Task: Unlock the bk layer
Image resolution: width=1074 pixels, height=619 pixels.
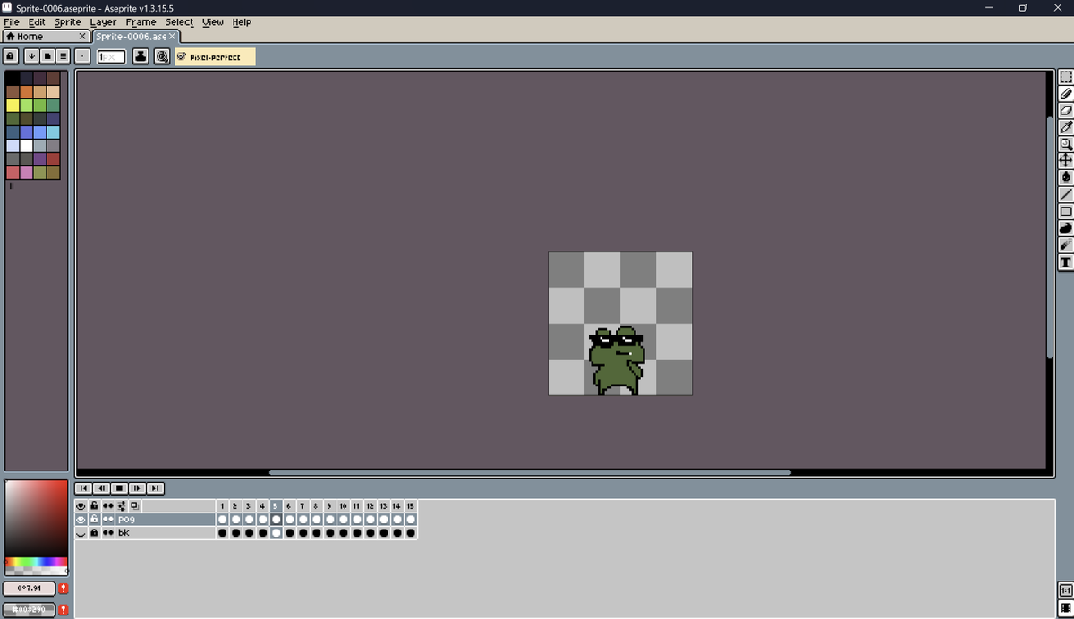Action: (94, 532)
